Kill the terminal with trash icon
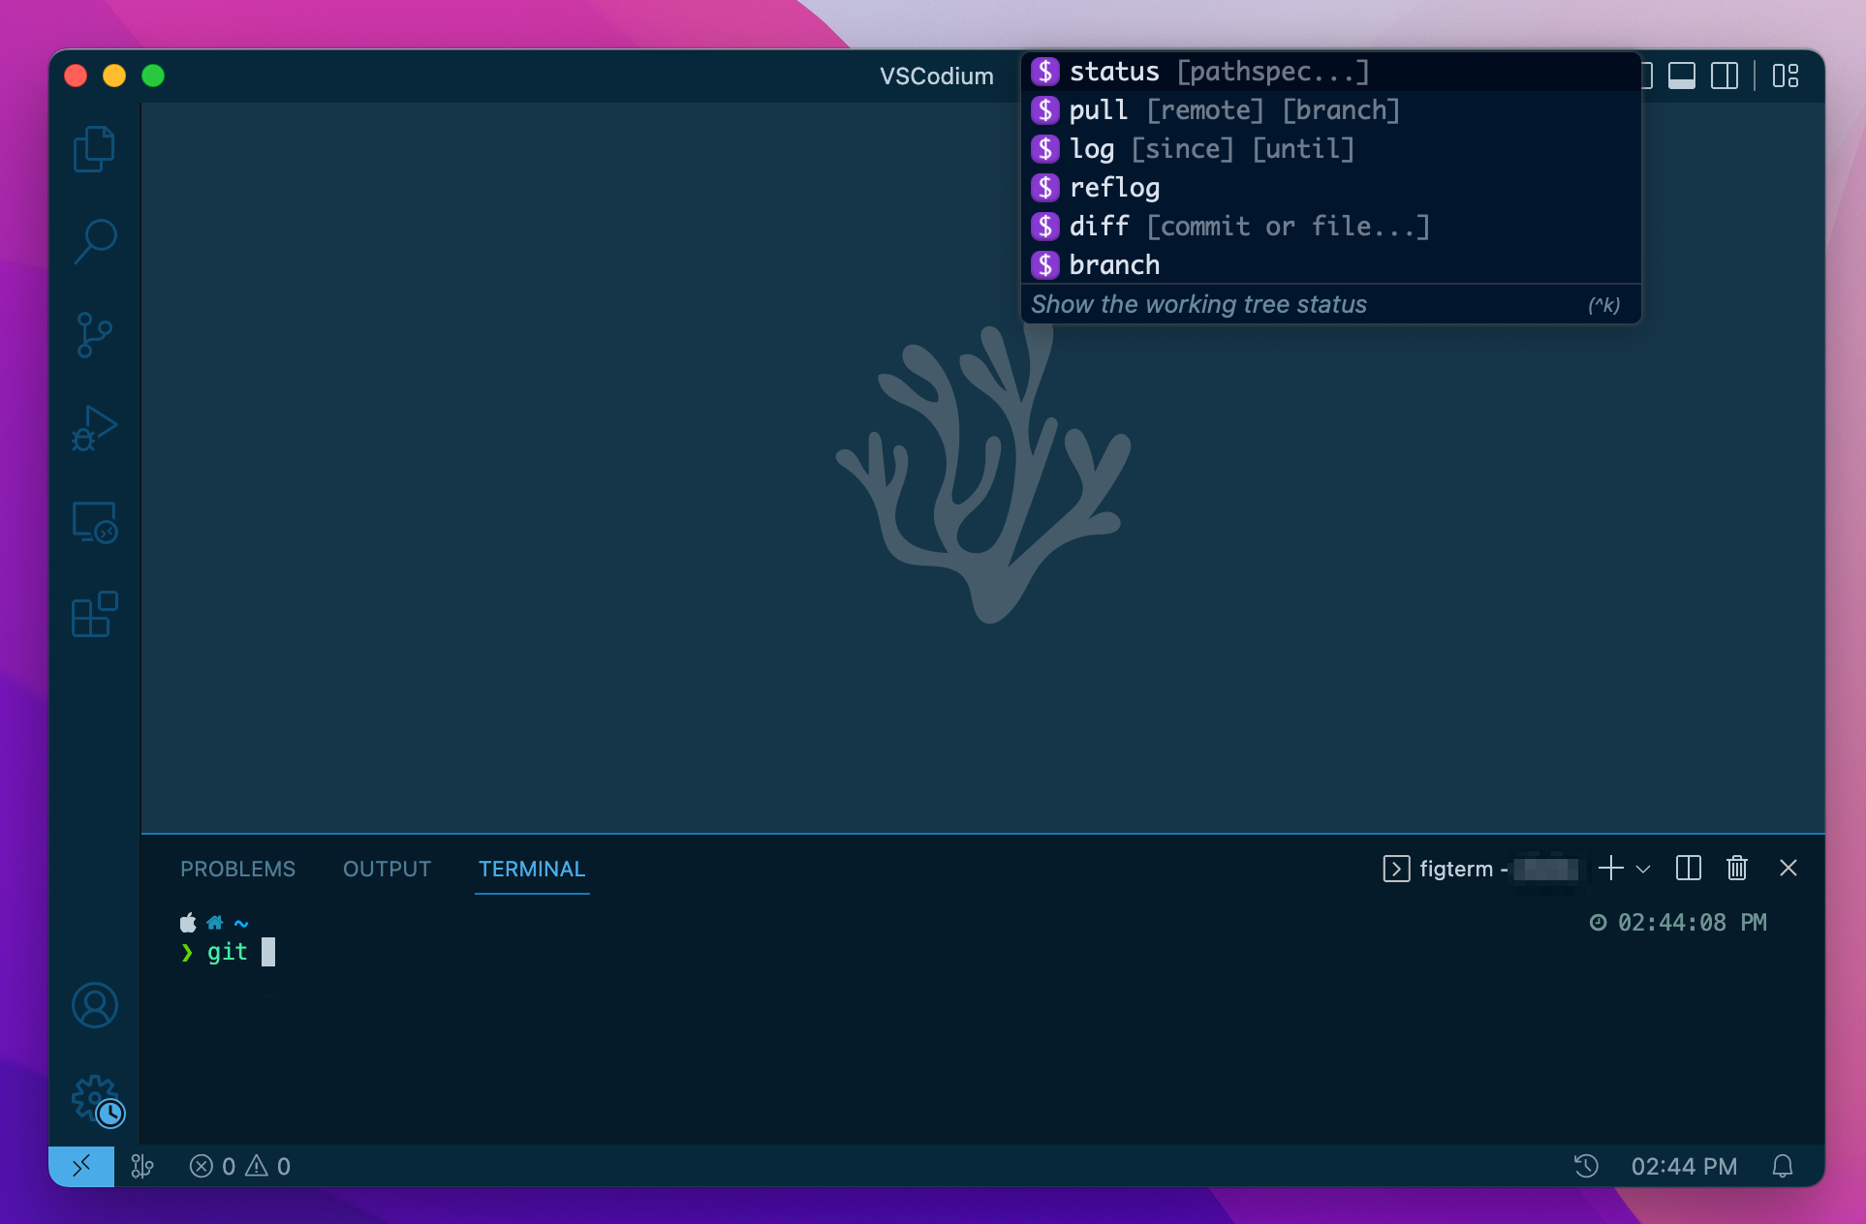Image resolution: width=1866 pixels, height=1224 pixels. 1736,869
